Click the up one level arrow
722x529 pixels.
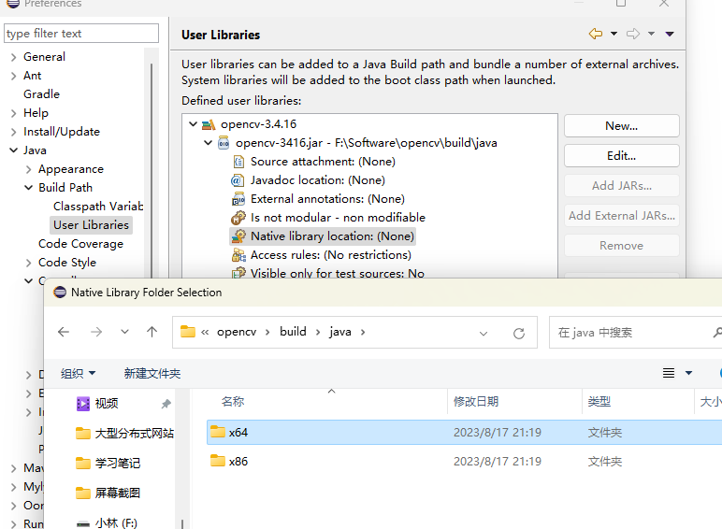152,332
